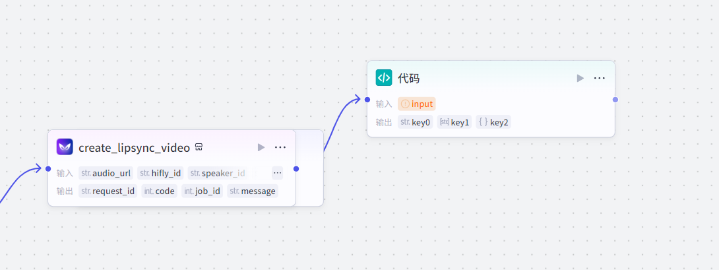Click the create_lipsync_video input connection port
The height and width of the screenshot is (270, 719).
coord(48,169)
